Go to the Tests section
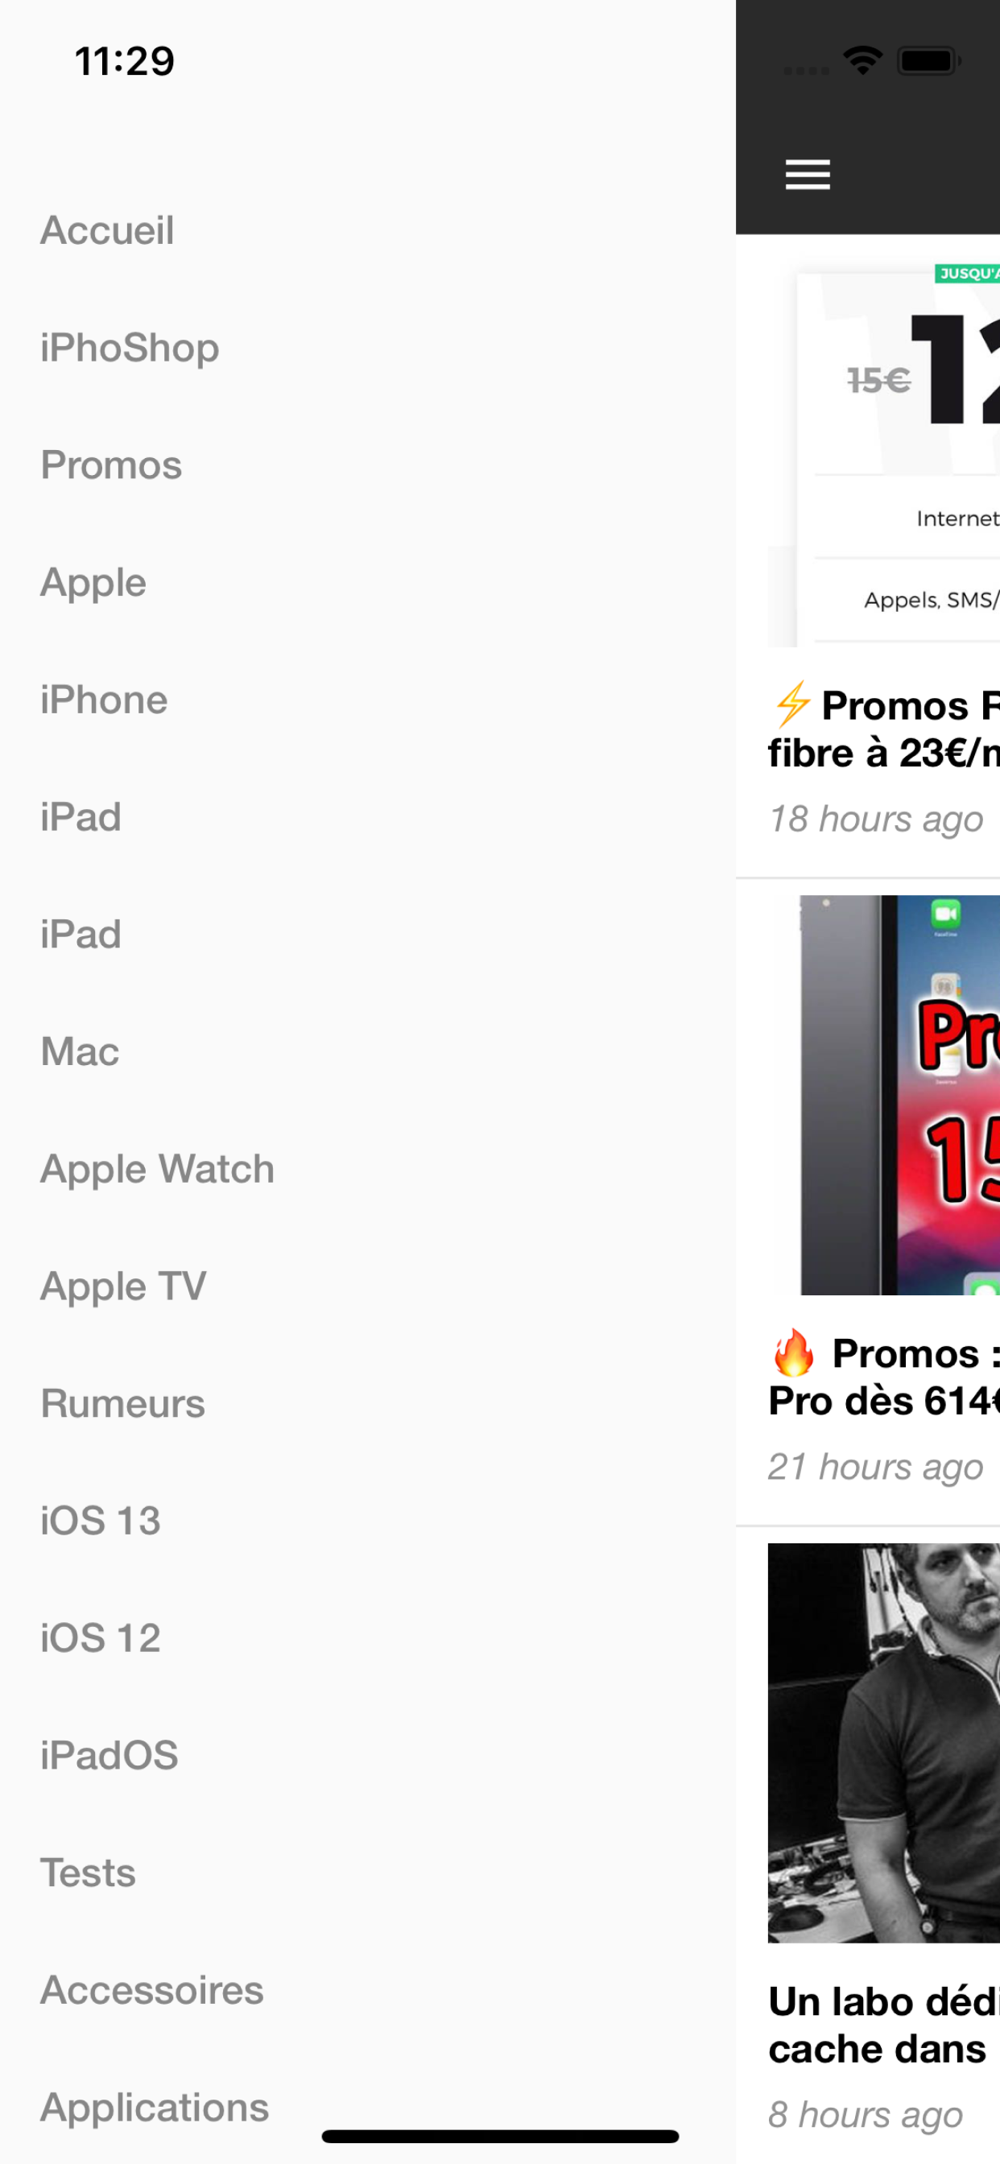 (x=89, y=1873)
